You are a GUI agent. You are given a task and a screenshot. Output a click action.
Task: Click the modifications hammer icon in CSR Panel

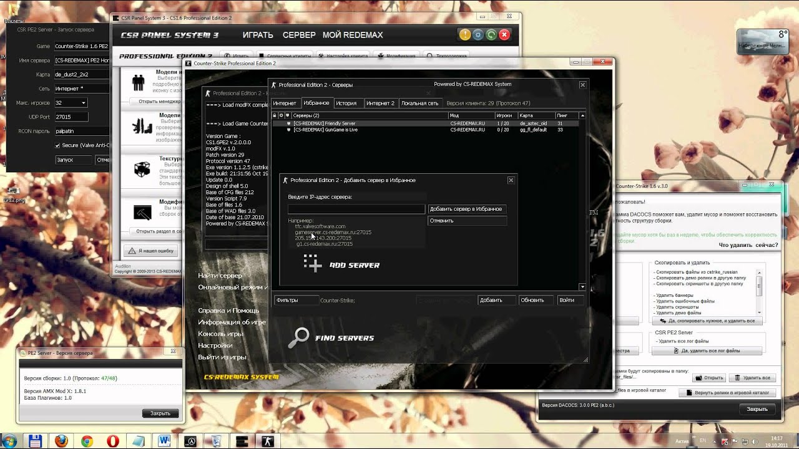(142, 212)
